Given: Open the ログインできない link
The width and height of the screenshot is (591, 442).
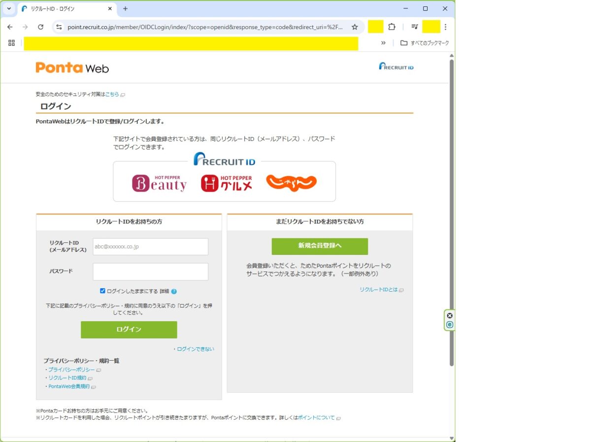Looking at the screenshot, I should click(196, 349).
